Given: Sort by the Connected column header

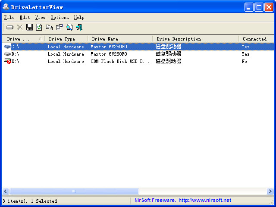Looking at the screenshot, I should [x=256, y=39].
